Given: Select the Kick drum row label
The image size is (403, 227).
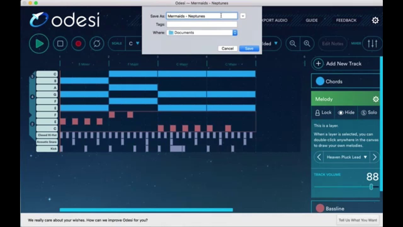Looking at the screenshot, I should [47, 148].
